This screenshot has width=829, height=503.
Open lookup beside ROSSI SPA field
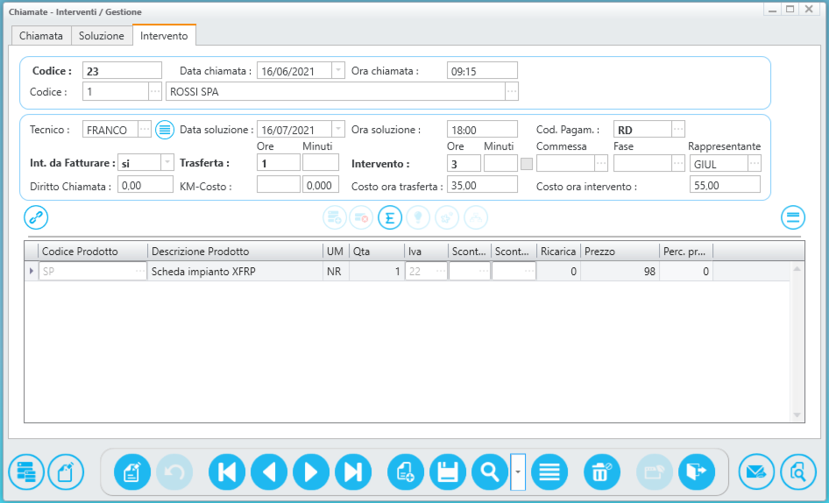pos(511,91)
